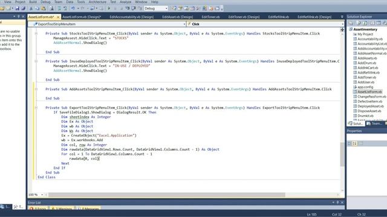Click the Redo arrow icon
This screenshot has height=217, width=387.
click(83, 8)
